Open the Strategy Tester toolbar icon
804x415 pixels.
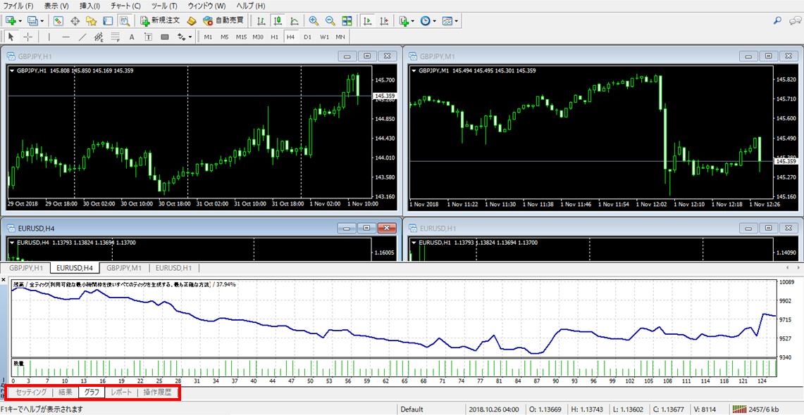125,21
